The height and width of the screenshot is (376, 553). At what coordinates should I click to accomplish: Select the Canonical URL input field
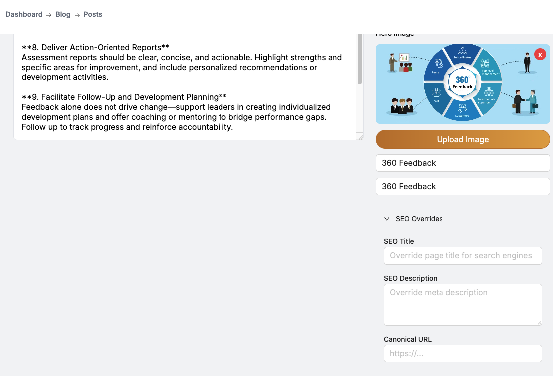pyautogui.click(x=462, y=354)
